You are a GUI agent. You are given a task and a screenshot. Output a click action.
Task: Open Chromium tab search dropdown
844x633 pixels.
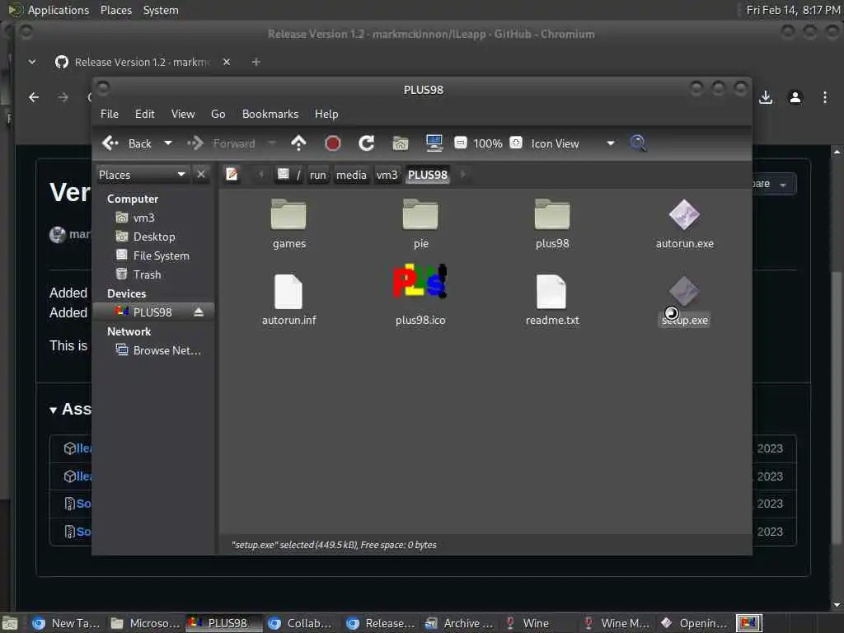32,62
